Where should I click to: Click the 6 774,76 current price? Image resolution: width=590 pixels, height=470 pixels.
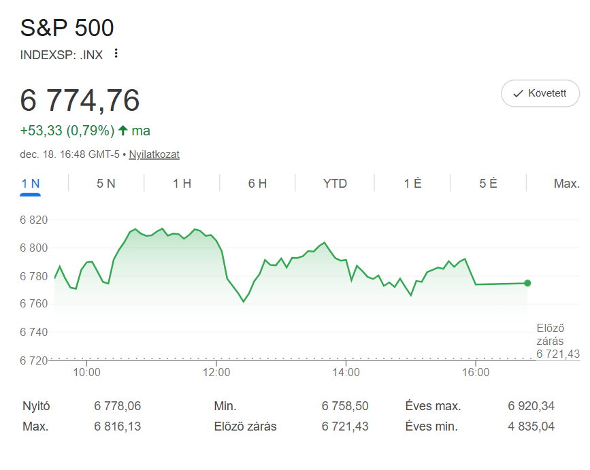click(x=80, y=100)
